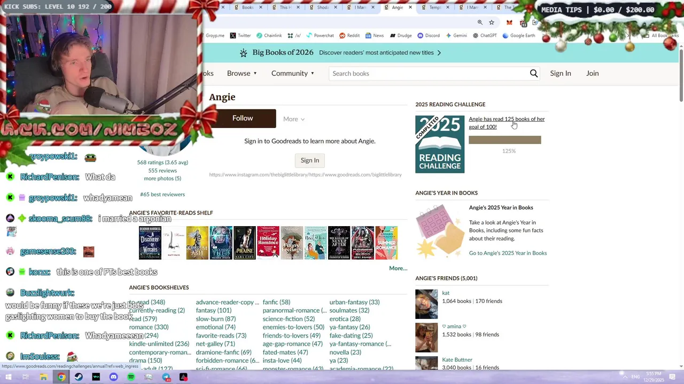The image size is (684, 384).
Task: Click the Windows Start button
Action: [8, 377]
